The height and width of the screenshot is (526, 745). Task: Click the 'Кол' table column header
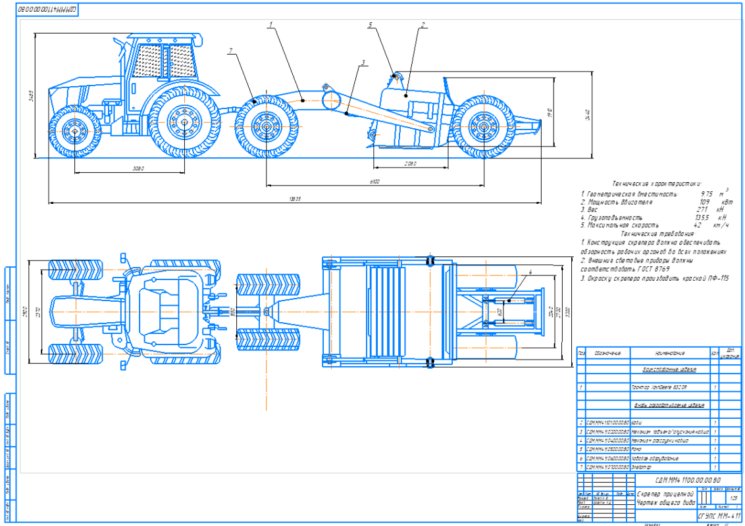[x=715, y=354]
